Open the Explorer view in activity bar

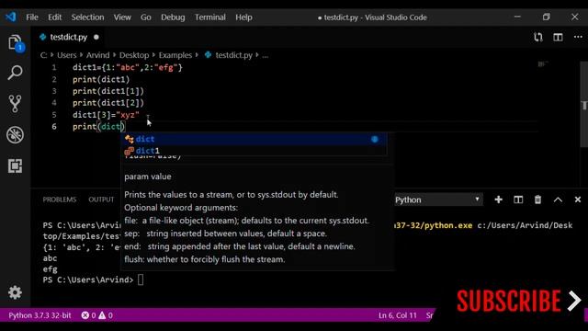[15, 42]
